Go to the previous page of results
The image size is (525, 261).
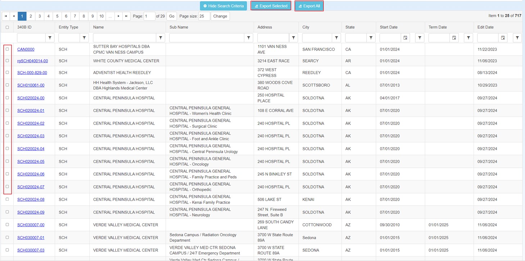(14, 16)
